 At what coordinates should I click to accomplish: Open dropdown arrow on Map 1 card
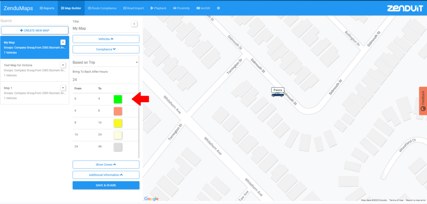click(63, 88)
